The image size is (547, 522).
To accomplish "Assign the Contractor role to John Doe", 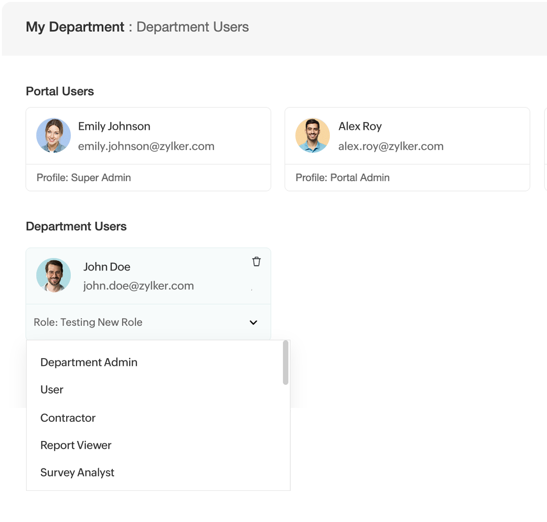I will point(68,418).
